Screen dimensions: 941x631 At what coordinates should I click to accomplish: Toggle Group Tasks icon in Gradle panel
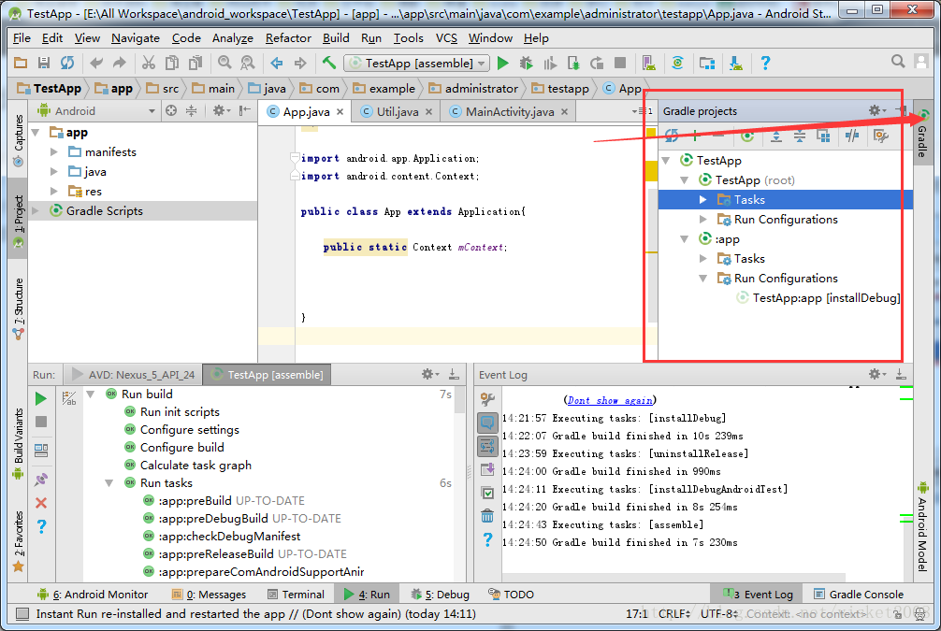click(823, 136)
